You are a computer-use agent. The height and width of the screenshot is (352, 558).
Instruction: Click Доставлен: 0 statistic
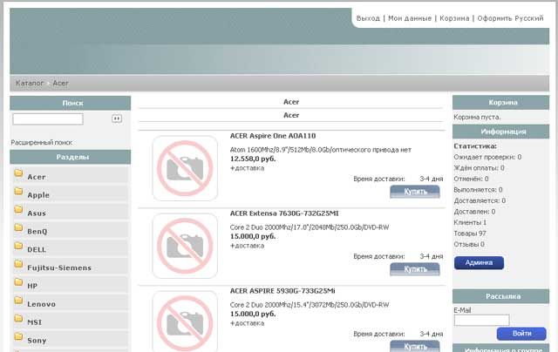pyautogui.click(x=474, y=212)
